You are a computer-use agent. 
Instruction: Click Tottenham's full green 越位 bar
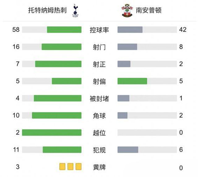point(52,133)
